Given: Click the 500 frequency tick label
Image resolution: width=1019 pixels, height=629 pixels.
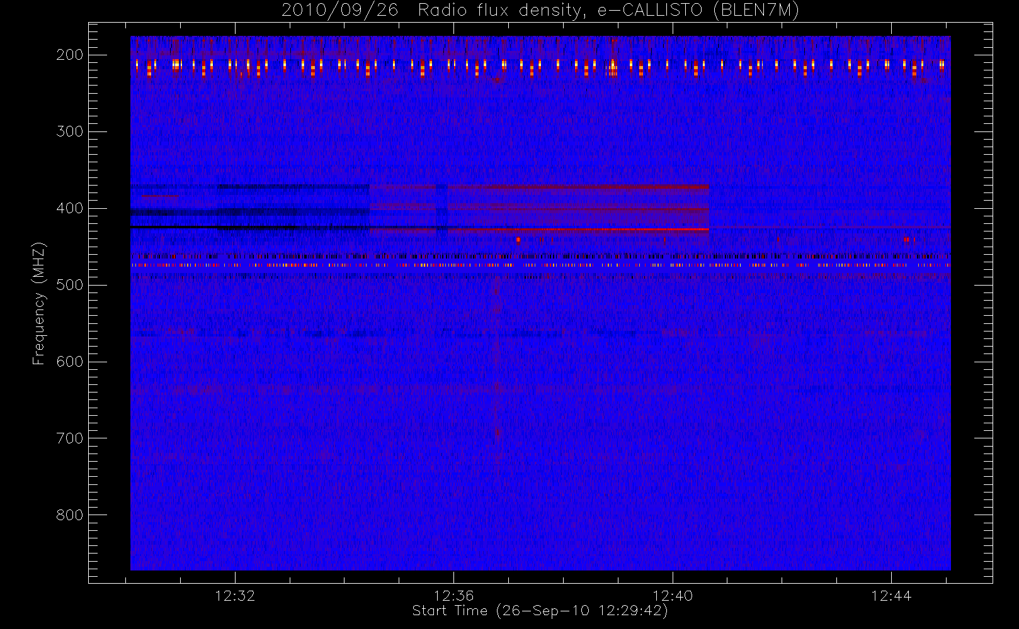Looking at the screenshot, I should (x=70, y=285).
